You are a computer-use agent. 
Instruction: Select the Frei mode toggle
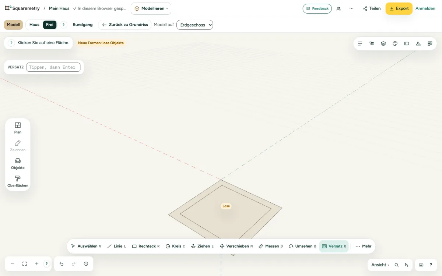point(50,25)
